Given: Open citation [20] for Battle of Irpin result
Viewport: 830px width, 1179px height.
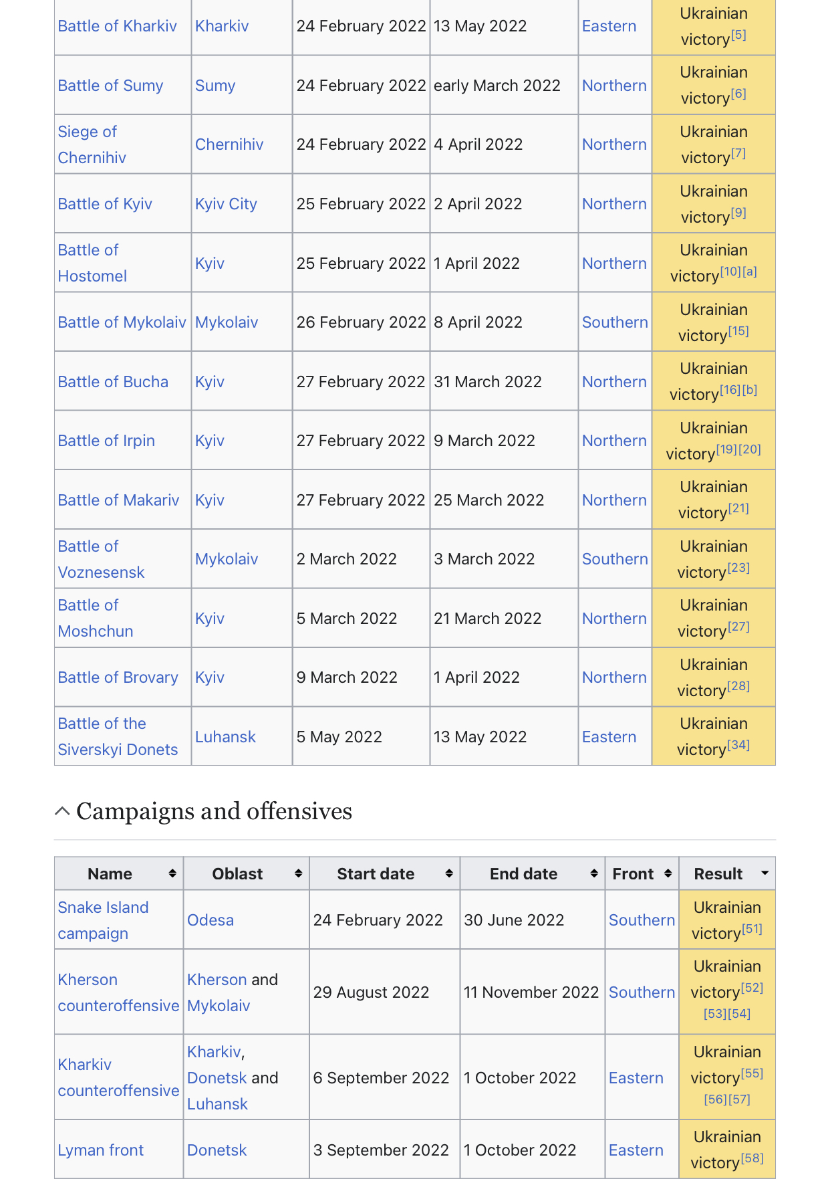Looking at the screenshot, I should tap(750, 449).
